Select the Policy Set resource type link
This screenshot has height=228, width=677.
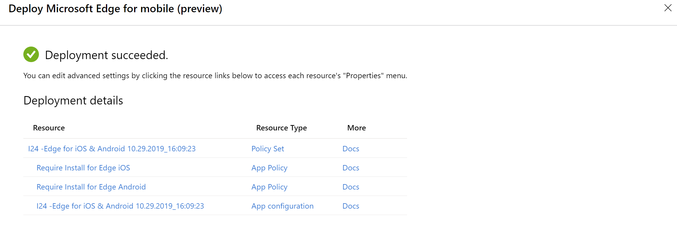(x=268, y=149)
